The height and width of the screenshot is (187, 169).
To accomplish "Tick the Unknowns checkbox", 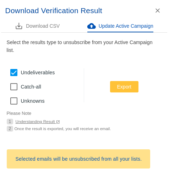I will tap(14, 101).
